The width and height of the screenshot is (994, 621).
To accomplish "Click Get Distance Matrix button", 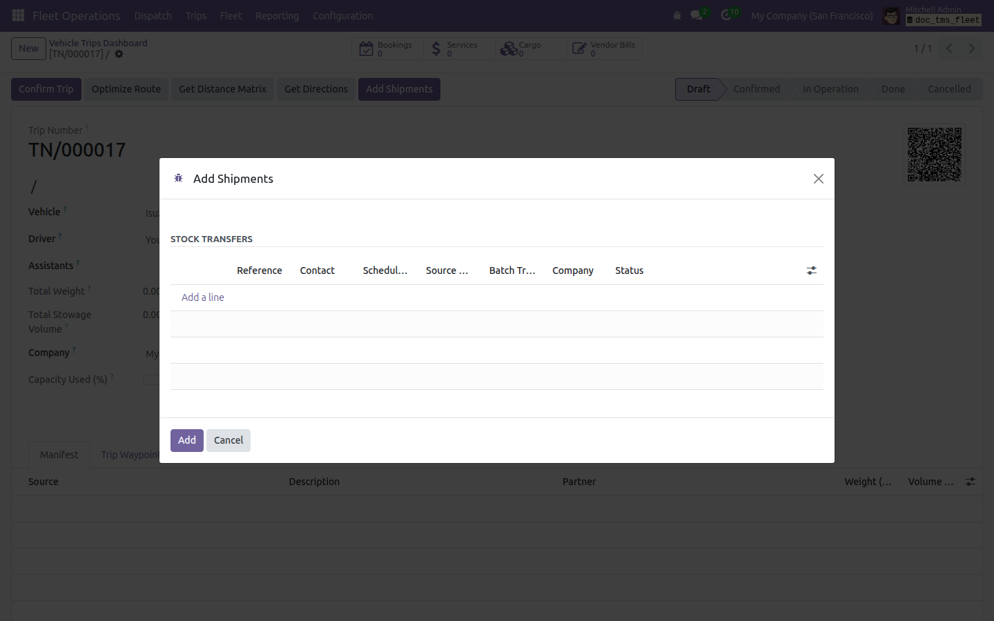I will (222, 89).
